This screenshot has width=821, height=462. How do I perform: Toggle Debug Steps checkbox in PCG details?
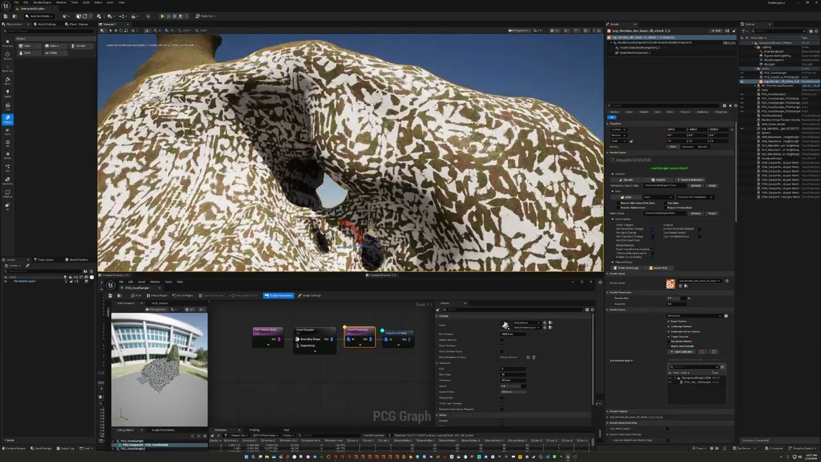(x=502, y=398)
